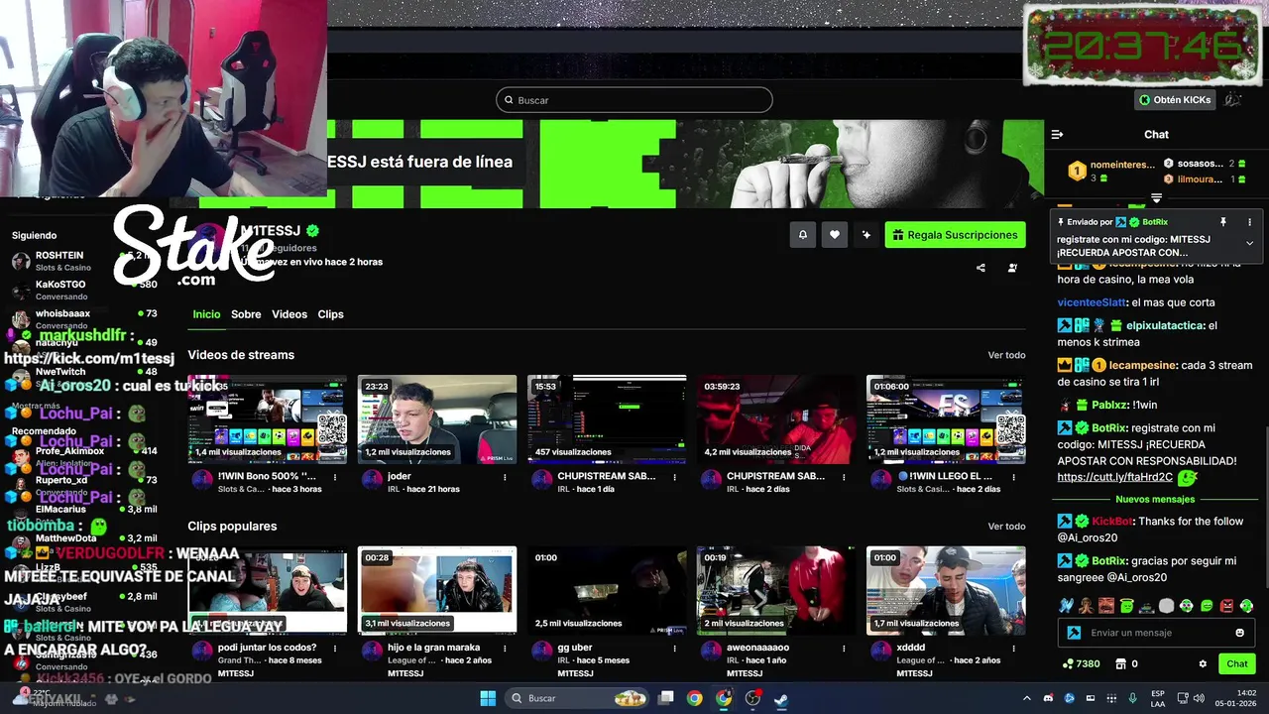Open options for CHUPISTREAM video from hace 2 días
The height and width of the screenshot is (714, 1269).
(x=844, y=477)
